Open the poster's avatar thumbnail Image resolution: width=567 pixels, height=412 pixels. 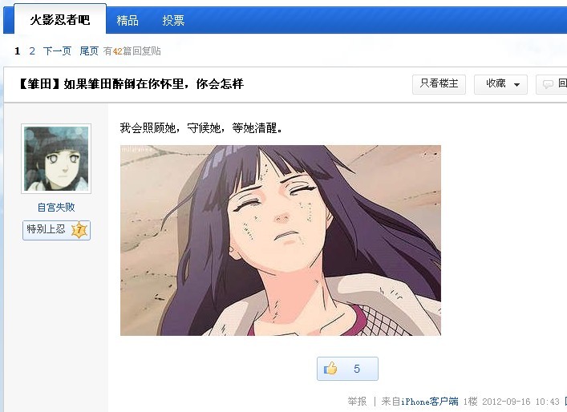pyautogui.click(x=56, y=158)
